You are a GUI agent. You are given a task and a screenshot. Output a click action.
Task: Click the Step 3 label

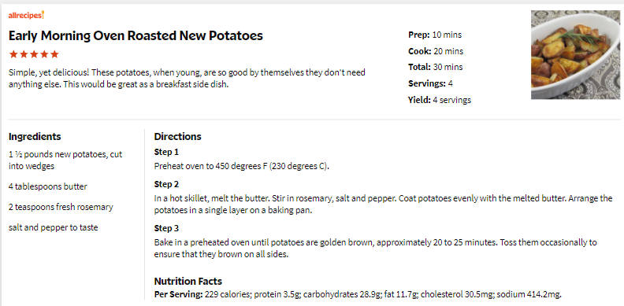[x=166, y=228]
